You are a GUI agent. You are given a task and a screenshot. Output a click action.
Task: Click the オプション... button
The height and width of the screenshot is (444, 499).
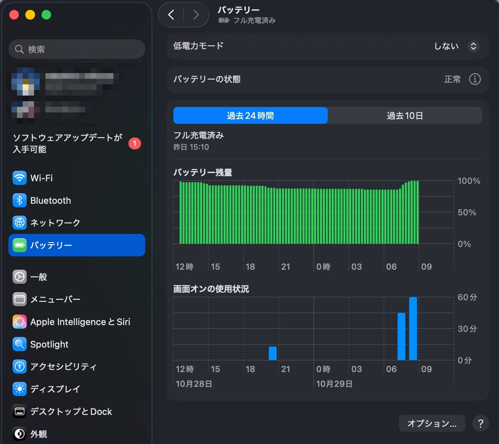coord(432,424)
